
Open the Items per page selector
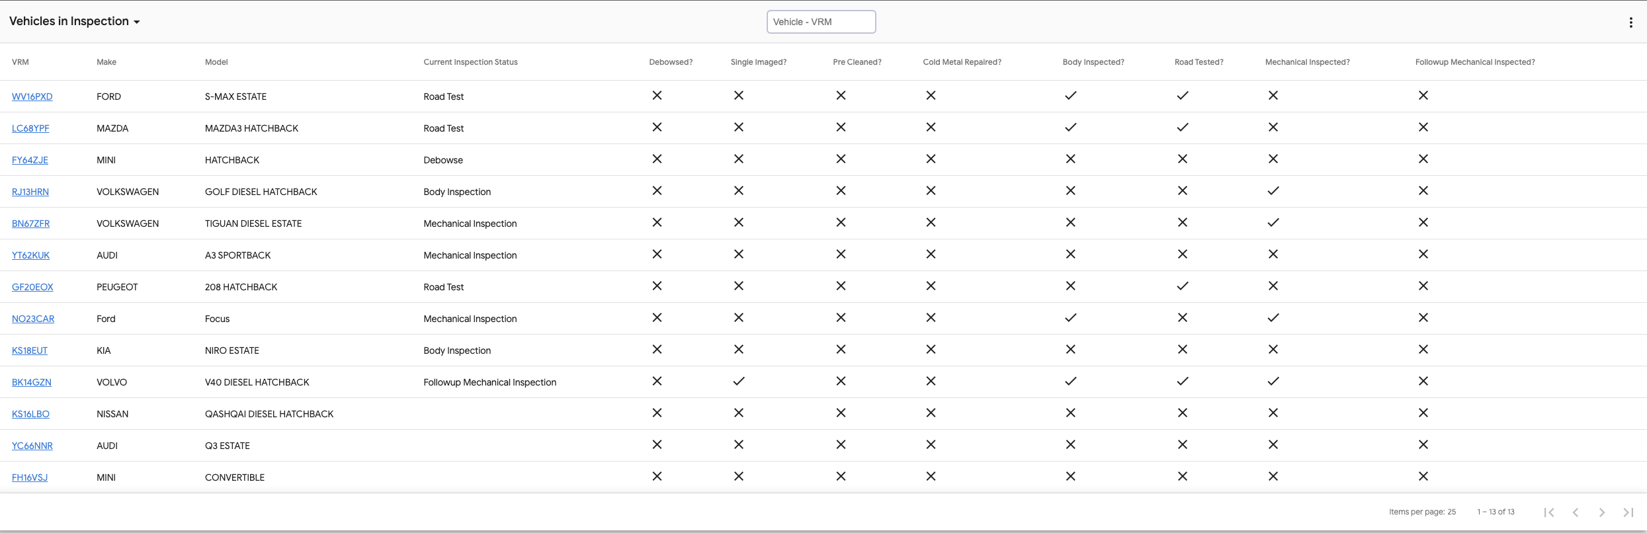[1422, 512]
